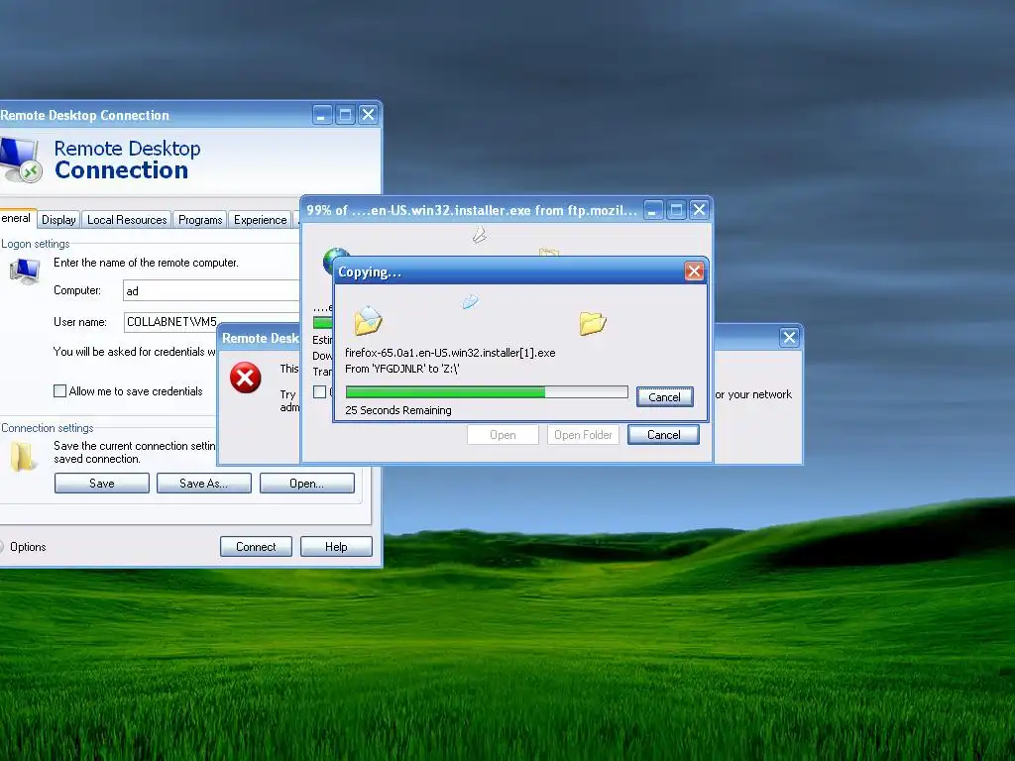Image resolution: width=1015 pixels, height=761 pixels.
Task: Minimize the 99% download window
Action: pyautogui.click(x=653, y=210)
